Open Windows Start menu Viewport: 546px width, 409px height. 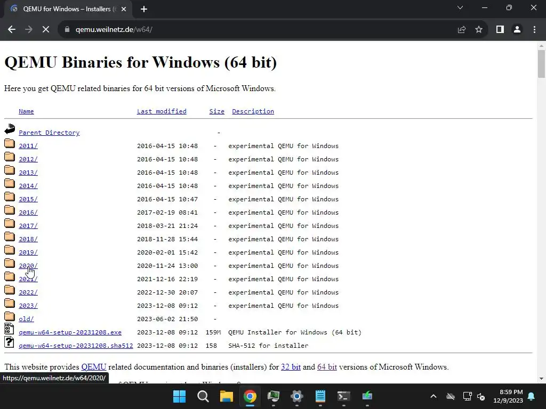(x=179, y=396)
